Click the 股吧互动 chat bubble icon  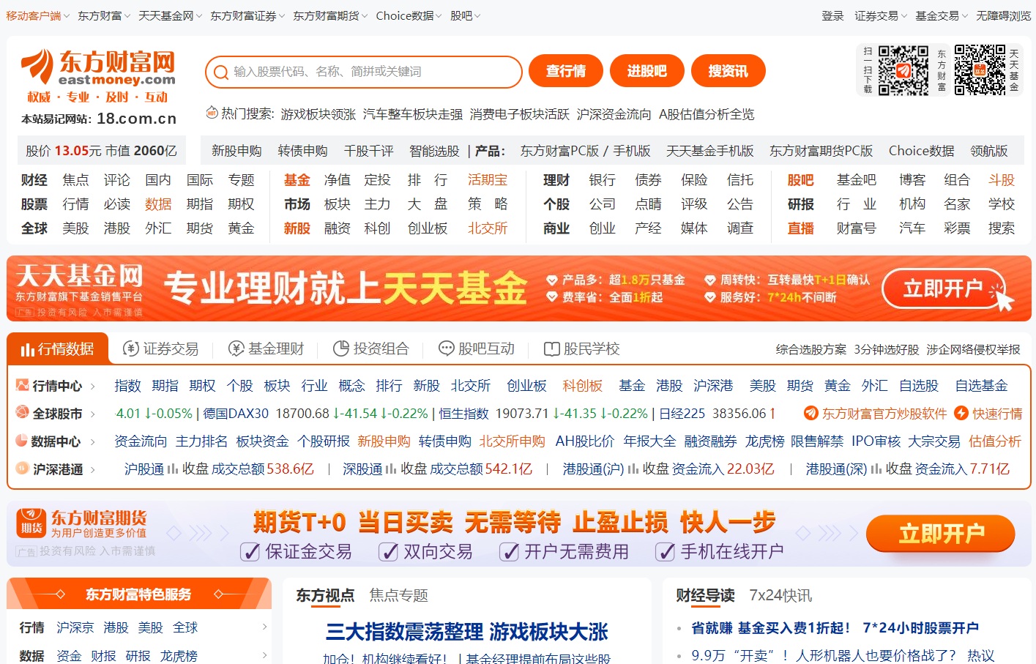(x=446, y=348)
